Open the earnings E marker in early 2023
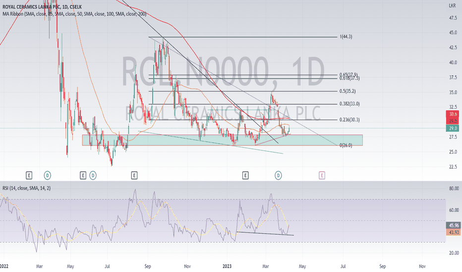 point(245,176)
